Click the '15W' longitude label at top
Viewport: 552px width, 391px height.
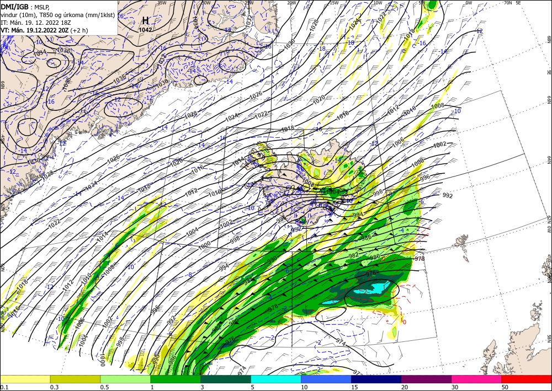tap(334, 3)
